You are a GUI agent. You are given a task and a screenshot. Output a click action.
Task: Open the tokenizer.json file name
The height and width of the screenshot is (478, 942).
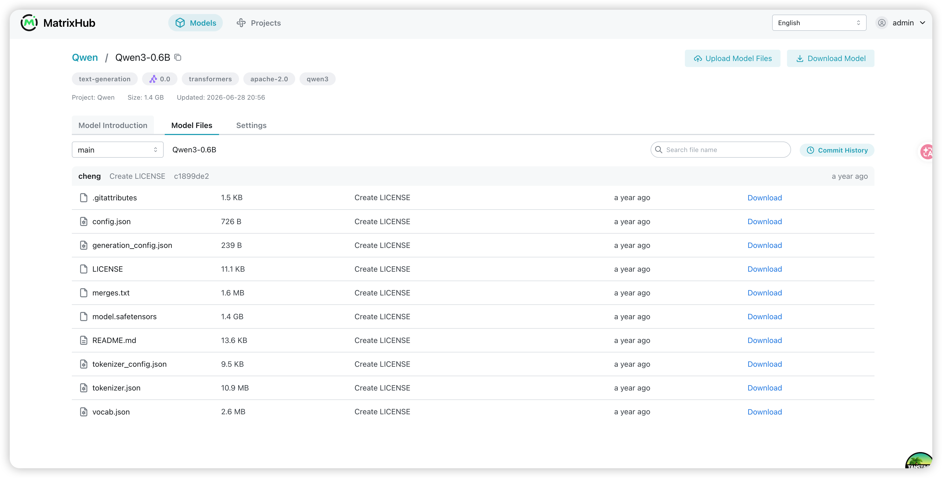tap(116, 388)
